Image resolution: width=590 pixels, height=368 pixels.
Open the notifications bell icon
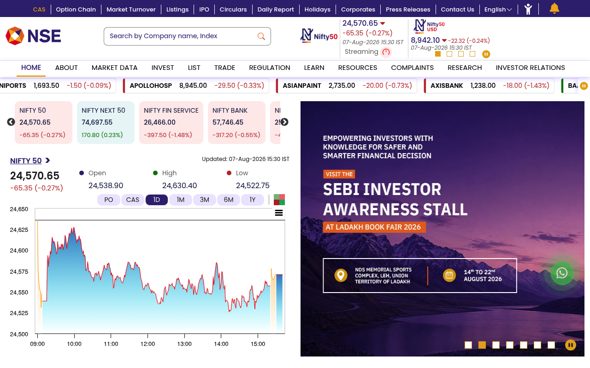click(x=555, y=8)
